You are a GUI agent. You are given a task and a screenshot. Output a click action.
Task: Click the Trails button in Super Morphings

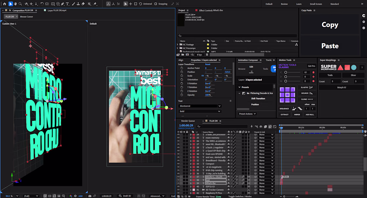coord(330,75)
